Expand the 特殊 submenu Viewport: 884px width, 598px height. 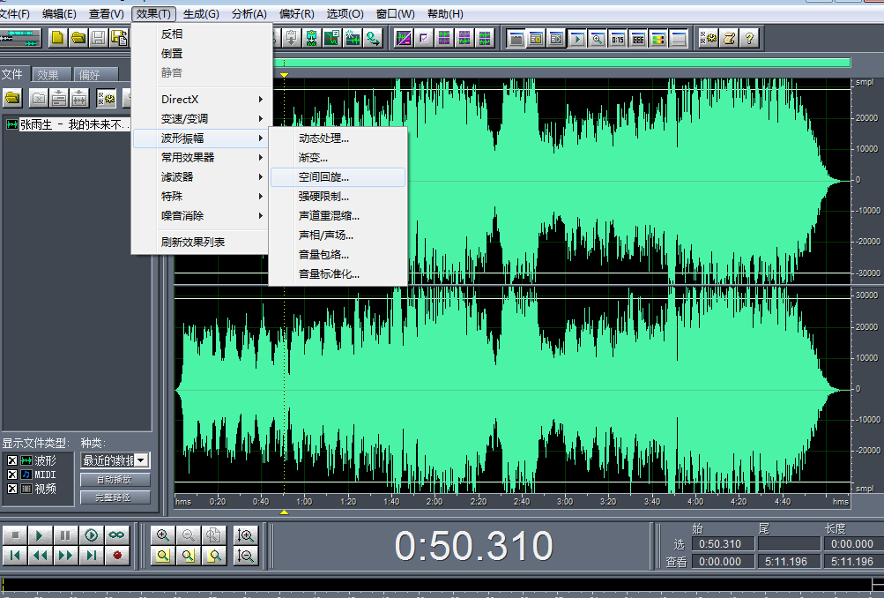pyautogui.click(x=200, y=197)
